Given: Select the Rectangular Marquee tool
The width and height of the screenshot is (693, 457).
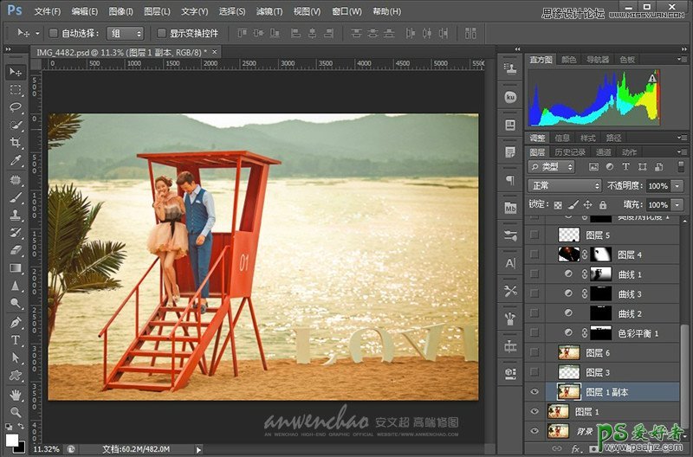Looking at the screenshot, I should tap(16, 89).
